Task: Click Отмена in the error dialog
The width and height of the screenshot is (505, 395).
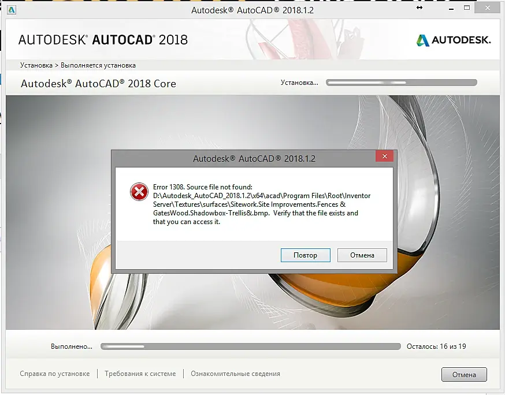Action: 362,255
